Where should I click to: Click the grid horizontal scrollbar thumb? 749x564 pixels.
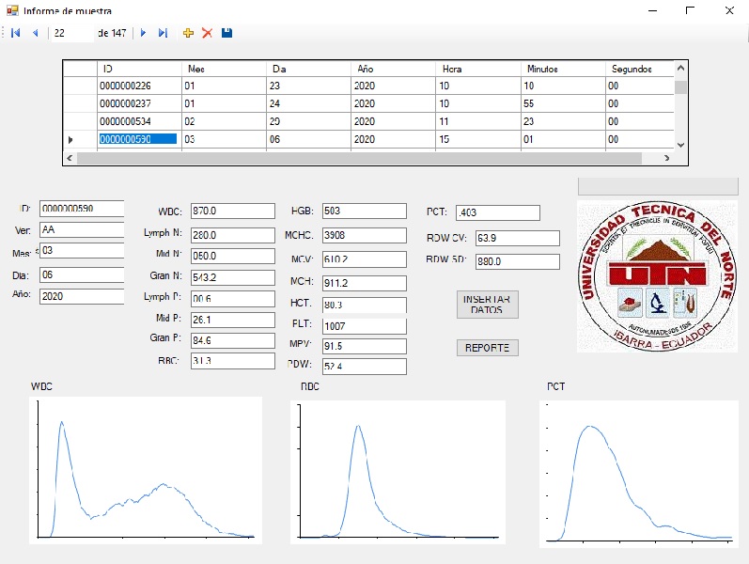point(359,158)
